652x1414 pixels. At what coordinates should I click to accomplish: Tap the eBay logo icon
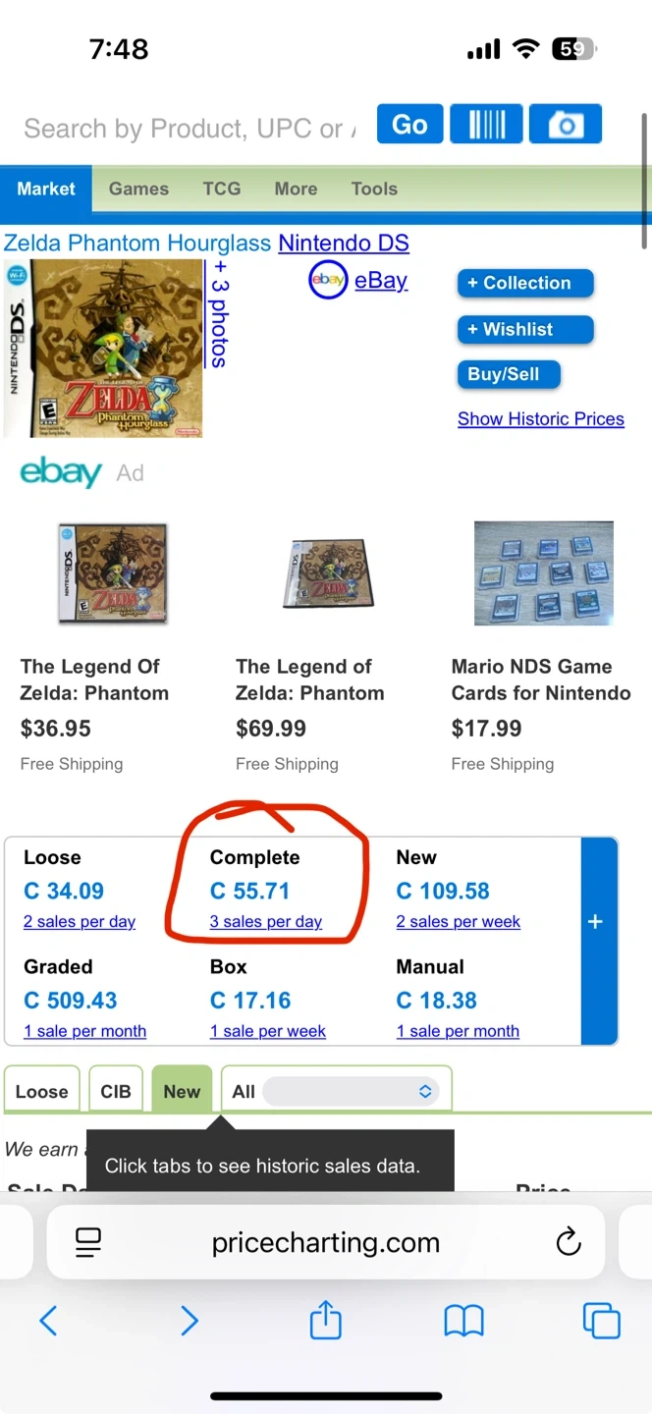328,281
